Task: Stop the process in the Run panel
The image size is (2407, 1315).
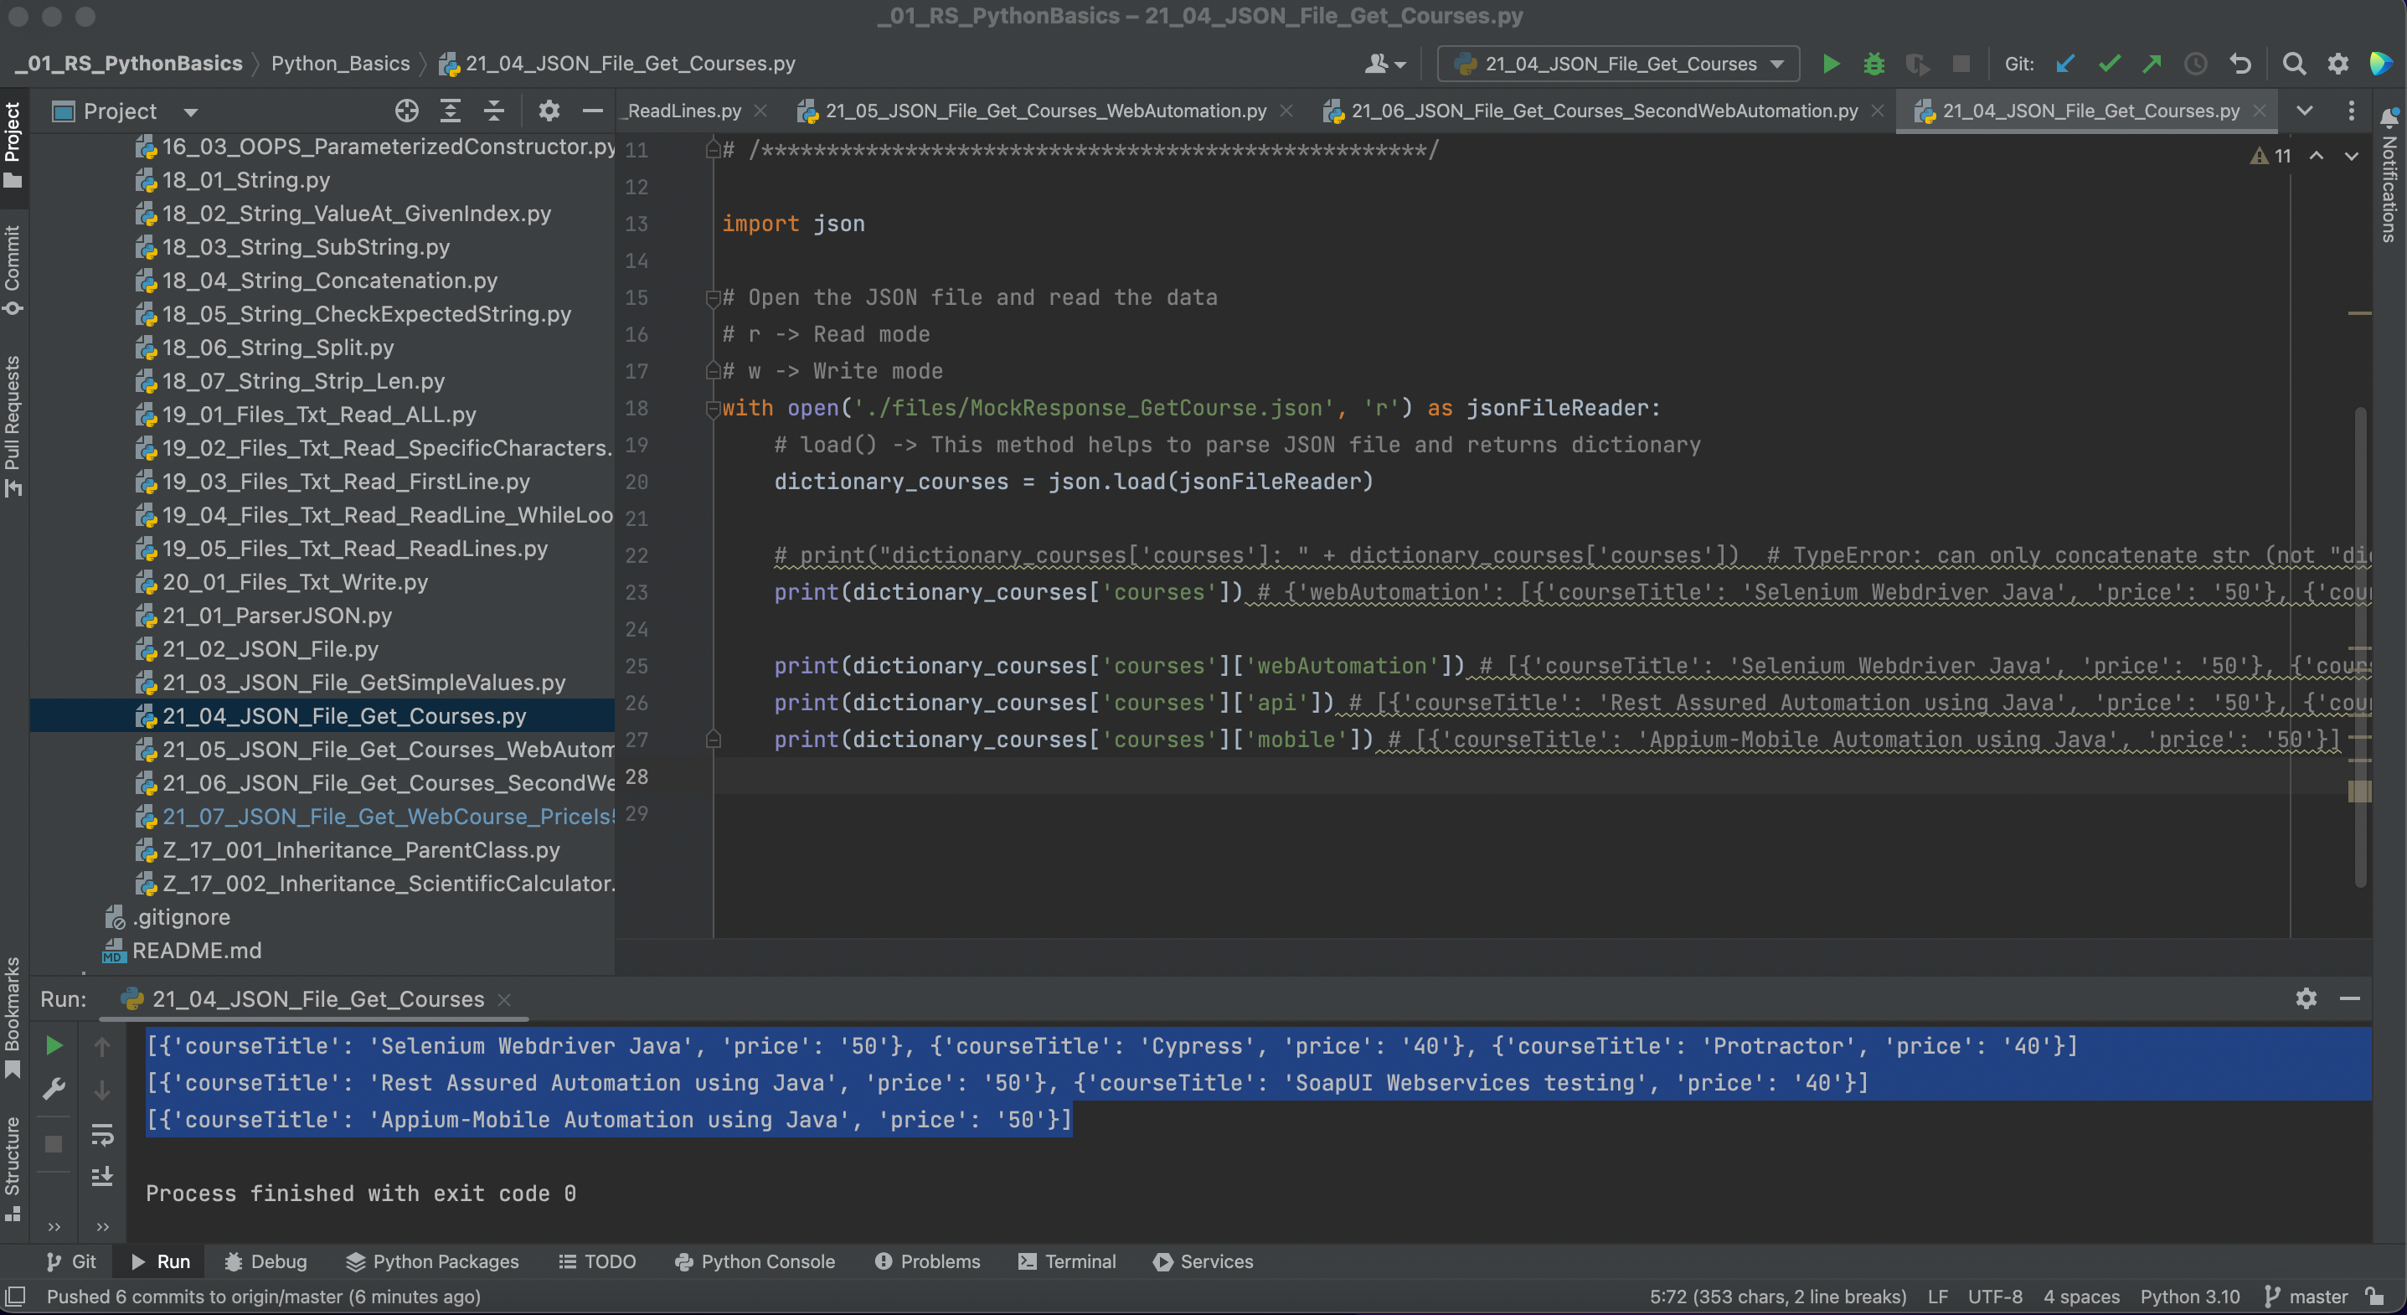Action: [x=54, y=1144]
